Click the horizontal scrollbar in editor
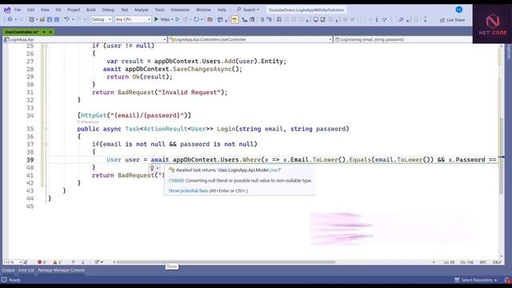The image size is (512, 288). (226, 262)
